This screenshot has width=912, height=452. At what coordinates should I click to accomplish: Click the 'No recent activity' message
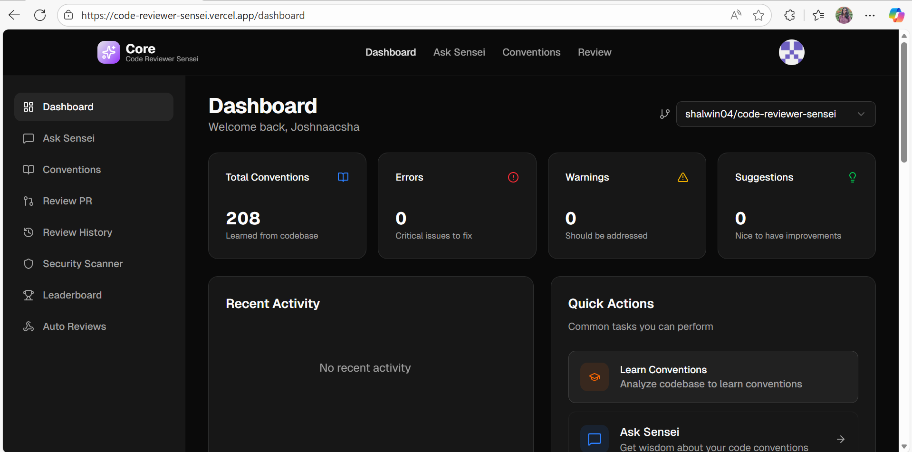[x=365, y=368]
